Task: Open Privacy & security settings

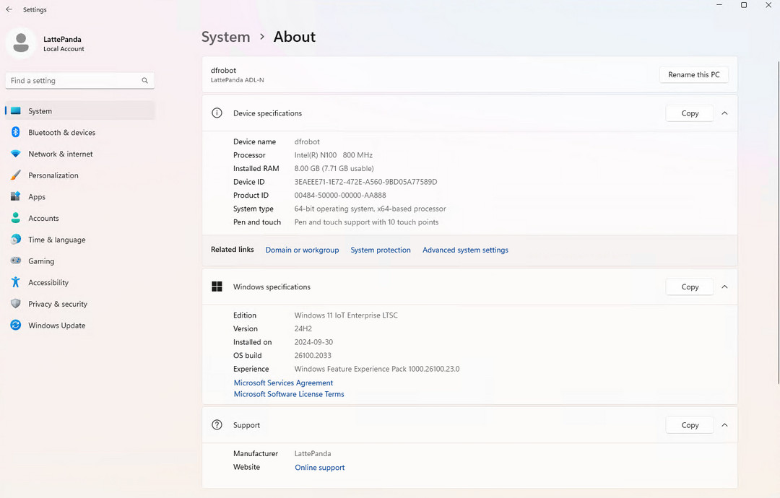Action: 57,304
